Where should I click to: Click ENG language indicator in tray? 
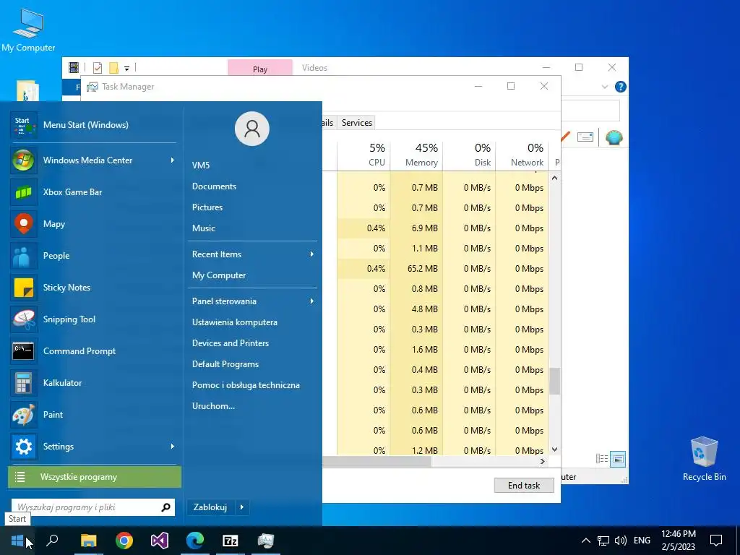click(x=642, y=541)
